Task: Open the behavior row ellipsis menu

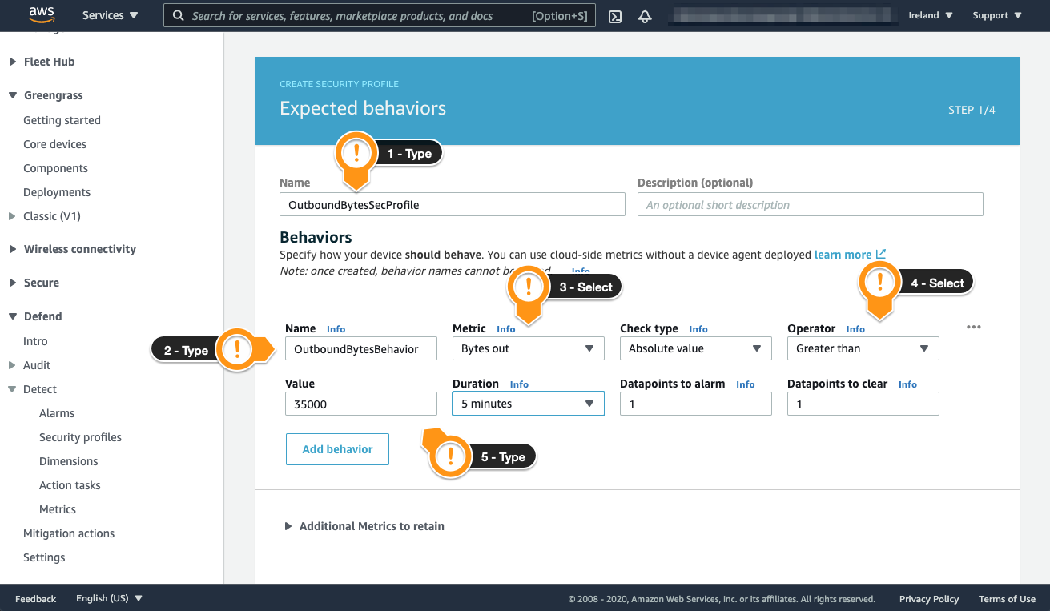Action: coord(974,328)
